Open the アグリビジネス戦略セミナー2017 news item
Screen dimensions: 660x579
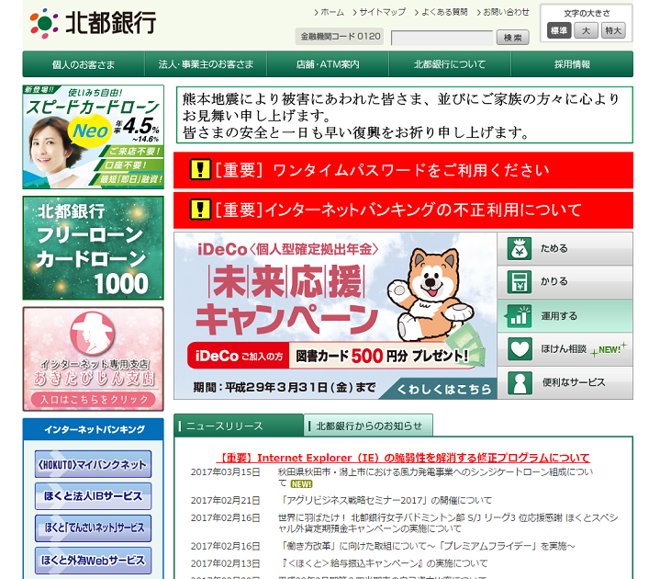point(386,501)
